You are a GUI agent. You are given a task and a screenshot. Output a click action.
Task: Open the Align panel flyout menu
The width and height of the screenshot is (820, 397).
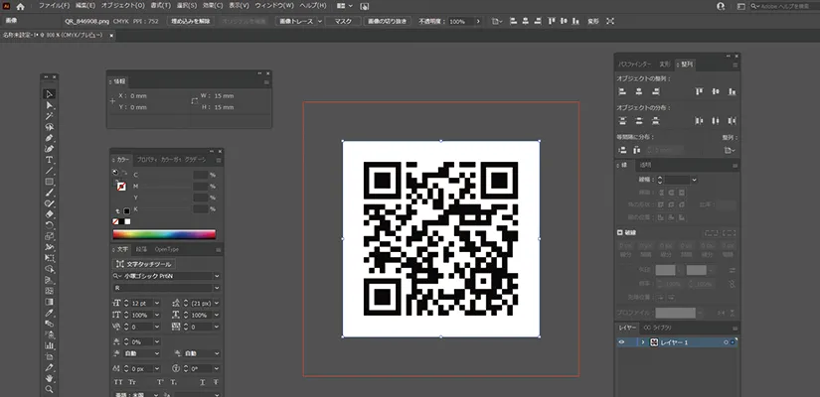[x=735, y=66]
